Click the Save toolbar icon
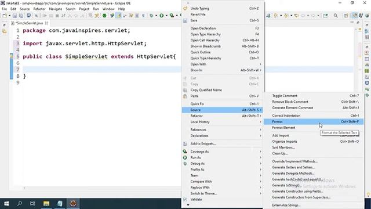The height and width of the screenshot is (209, 371). pos(14,16)
